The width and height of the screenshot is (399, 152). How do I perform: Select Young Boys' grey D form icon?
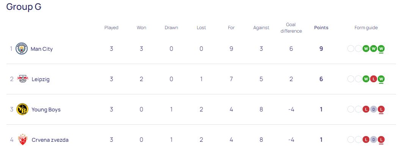(373, 109)
